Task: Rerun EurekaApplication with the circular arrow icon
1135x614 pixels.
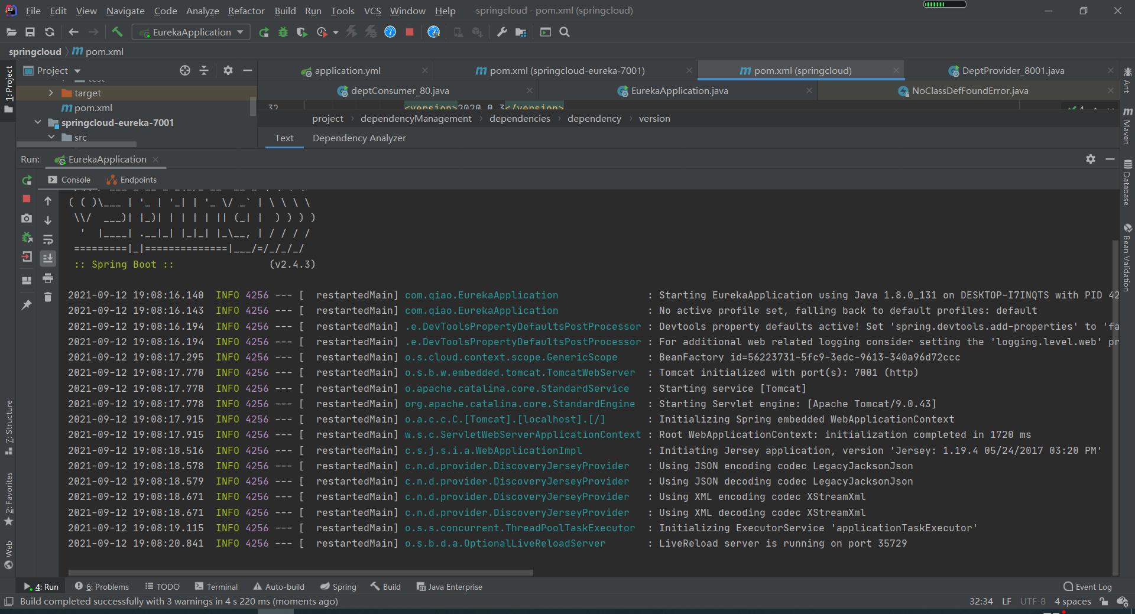Action: (27, 180)
